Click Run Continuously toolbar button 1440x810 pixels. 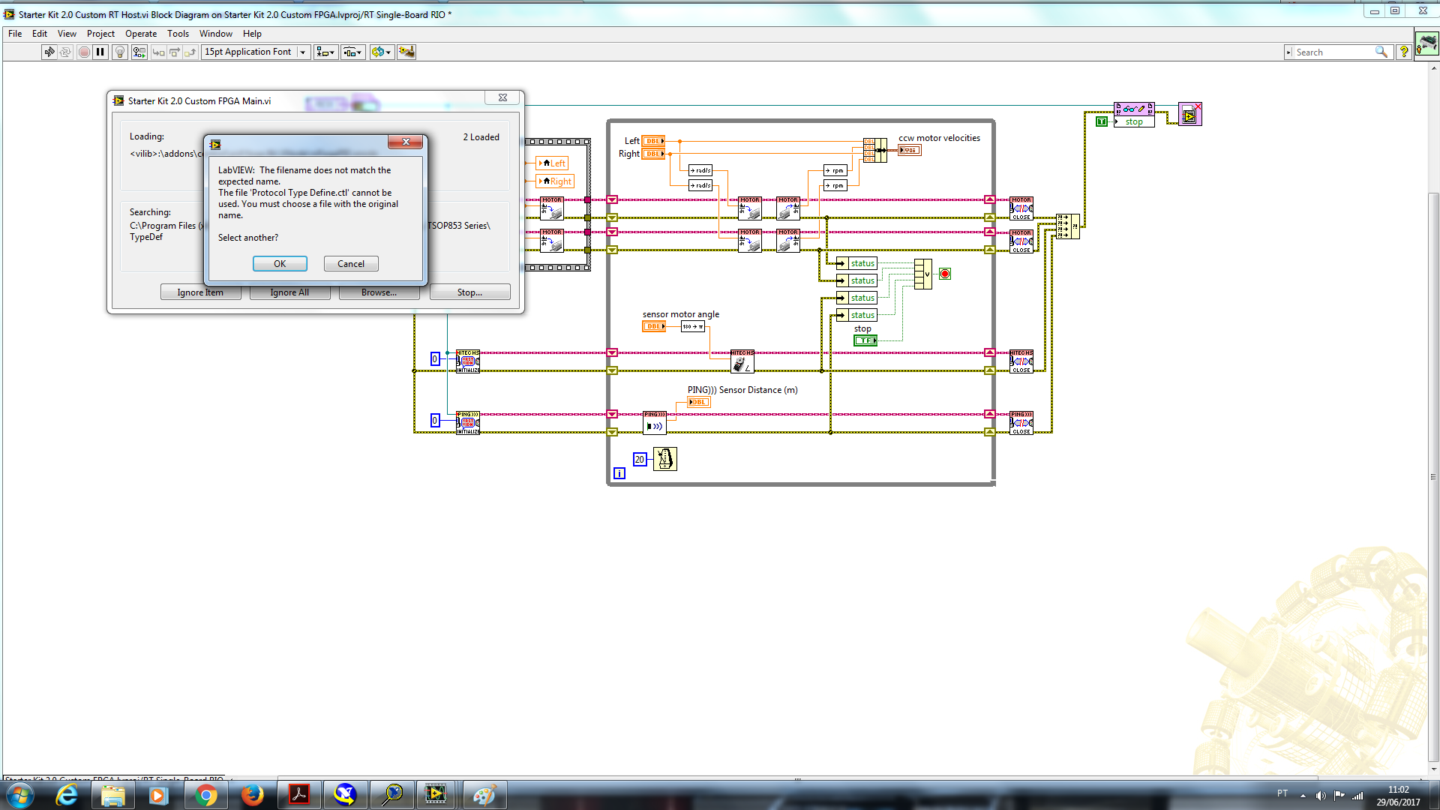click(x=66, y=52)
